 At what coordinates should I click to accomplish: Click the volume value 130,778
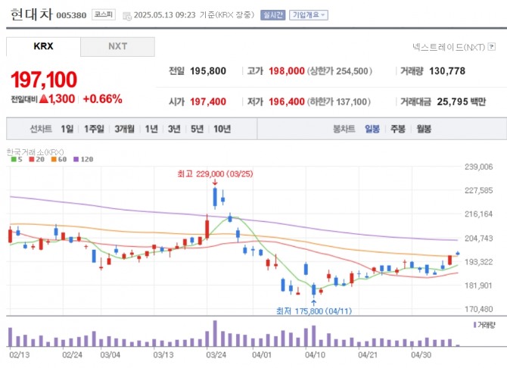[x=447, y=71]
